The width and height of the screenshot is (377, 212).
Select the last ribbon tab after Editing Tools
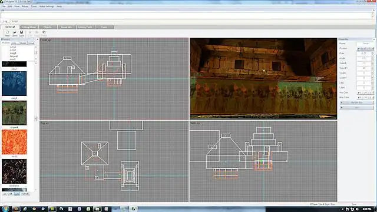click(104, 27)
